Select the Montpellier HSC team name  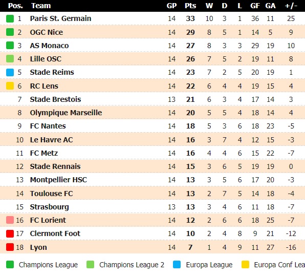(x=58, y=180)
